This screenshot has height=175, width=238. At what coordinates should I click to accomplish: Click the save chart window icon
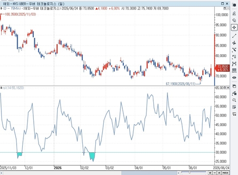pyautogui.click(x=234, y=86)
